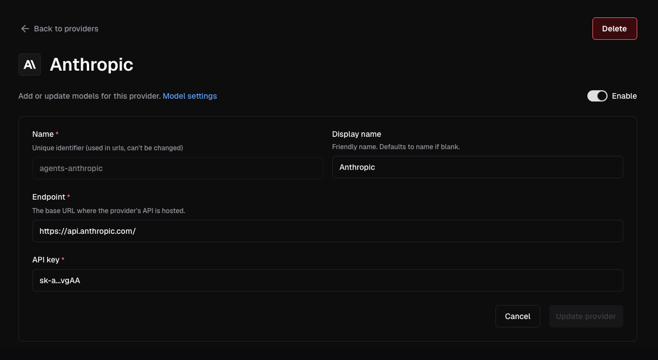Click the disabled Name field 'agents-anthropic'
658x360 pixels.
coord(178,168)
